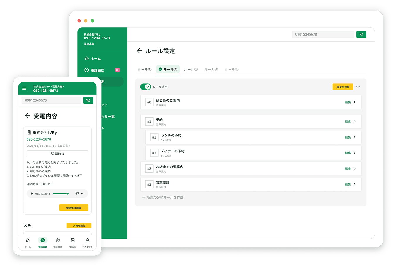Click the #3 number box for 営業電話
Viewport: 396px width, 268px height.
(149, 184)
